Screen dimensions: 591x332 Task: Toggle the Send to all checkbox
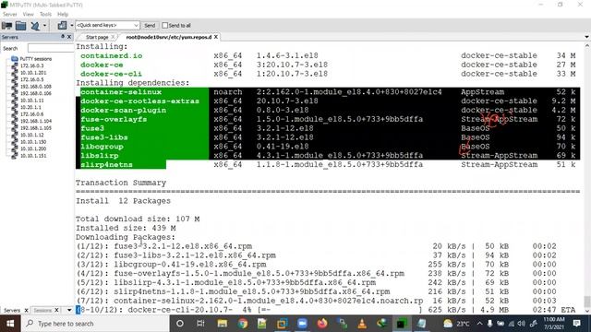tap(164, 25)
